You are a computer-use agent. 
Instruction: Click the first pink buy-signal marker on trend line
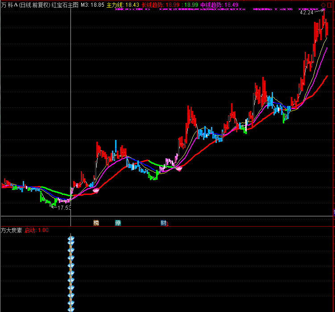[x=95, y=190]
